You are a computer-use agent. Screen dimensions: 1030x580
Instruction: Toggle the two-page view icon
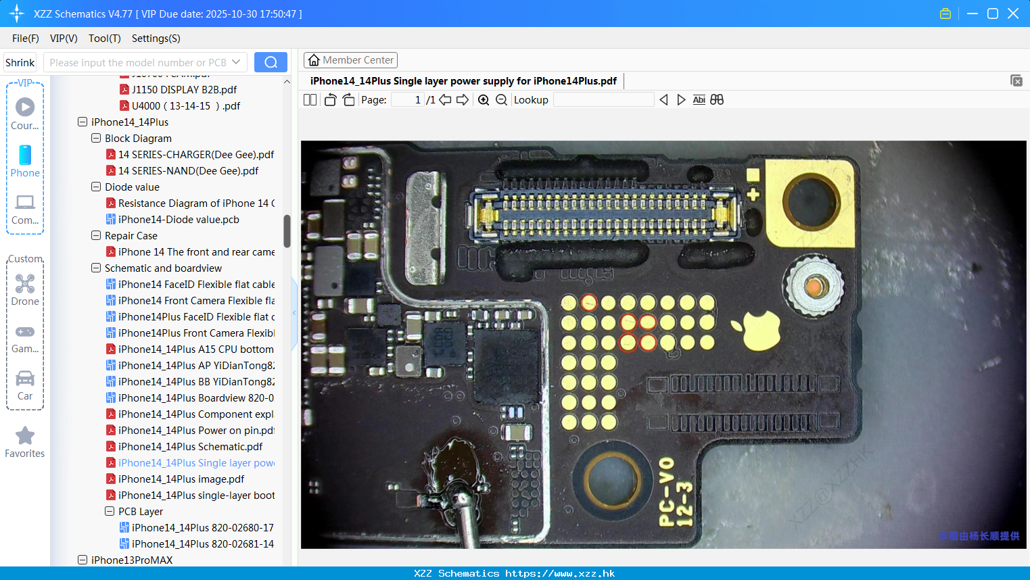pyautogui.click(x=310, y=99)
